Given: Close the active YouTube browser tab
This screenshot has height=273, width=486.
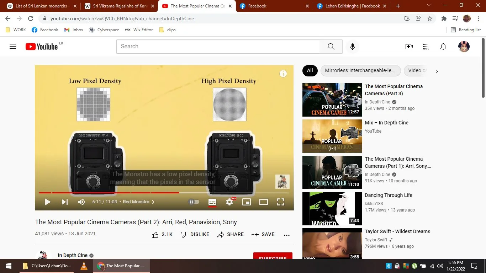Looking at the screenshot, I should click(x=230, y=6).
